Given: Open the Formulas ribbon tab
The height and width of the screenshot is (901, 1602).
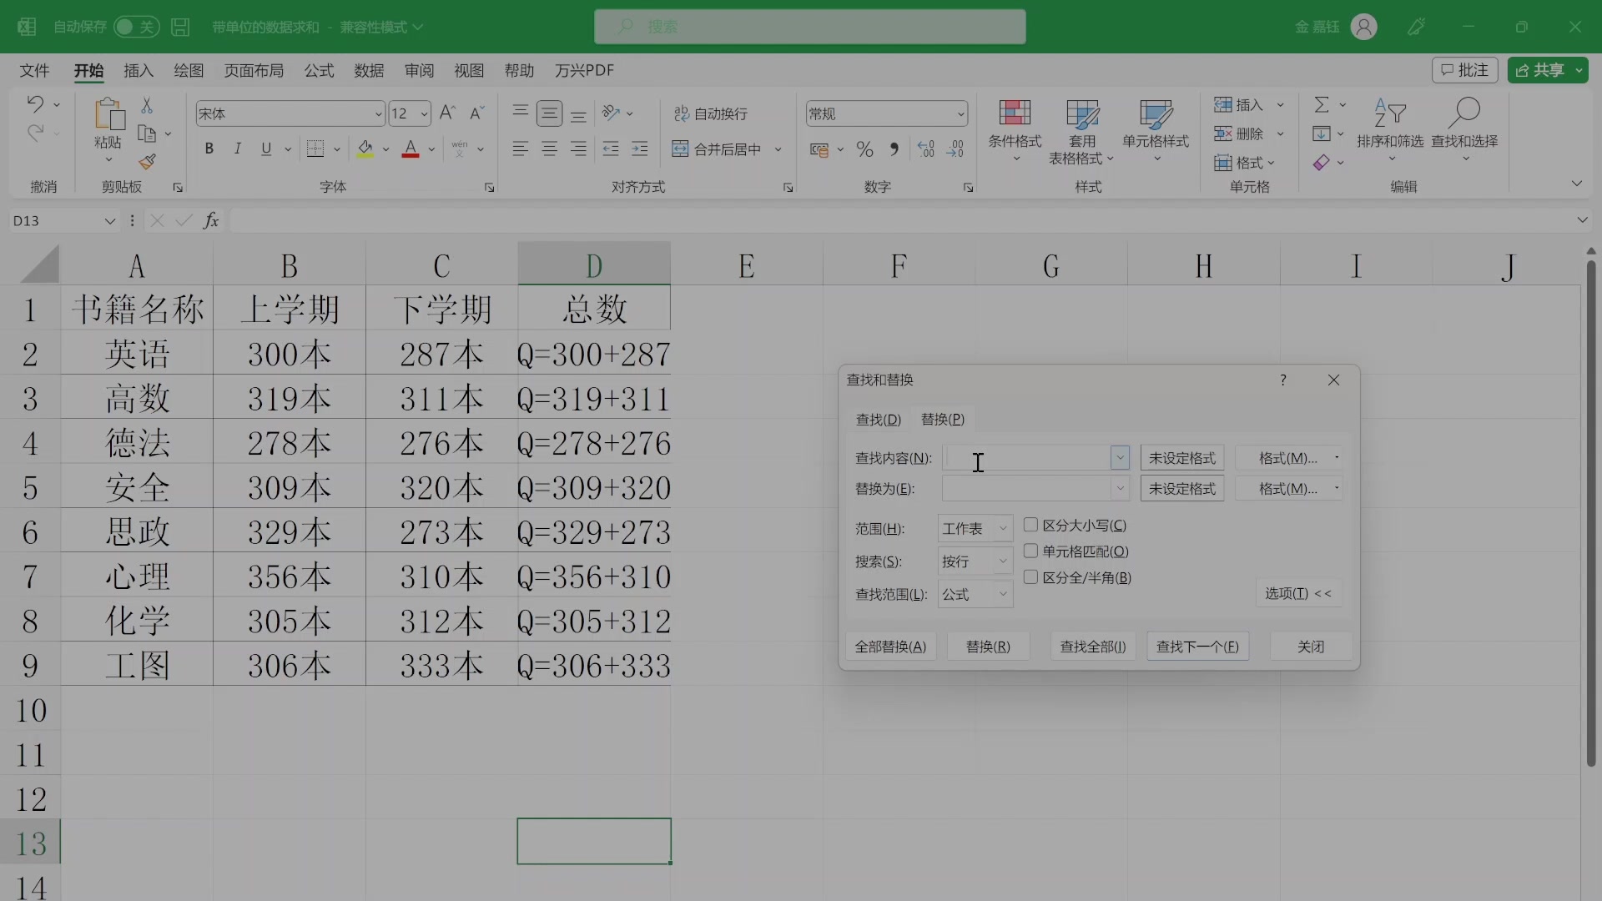Looking at the screenshot, I should (x=319, y=71).
